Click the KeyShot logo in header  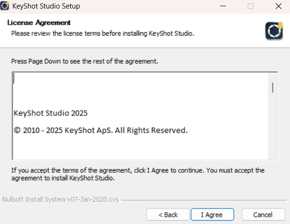tap(274, 31)
